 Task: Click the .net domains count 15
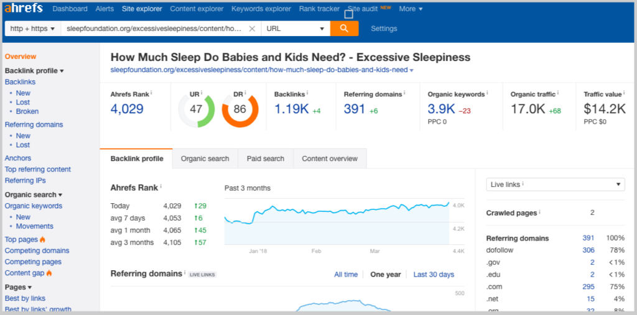click(x=591, y=299)
